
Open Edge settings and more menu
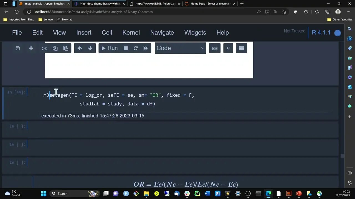click(x=348, y=12)
